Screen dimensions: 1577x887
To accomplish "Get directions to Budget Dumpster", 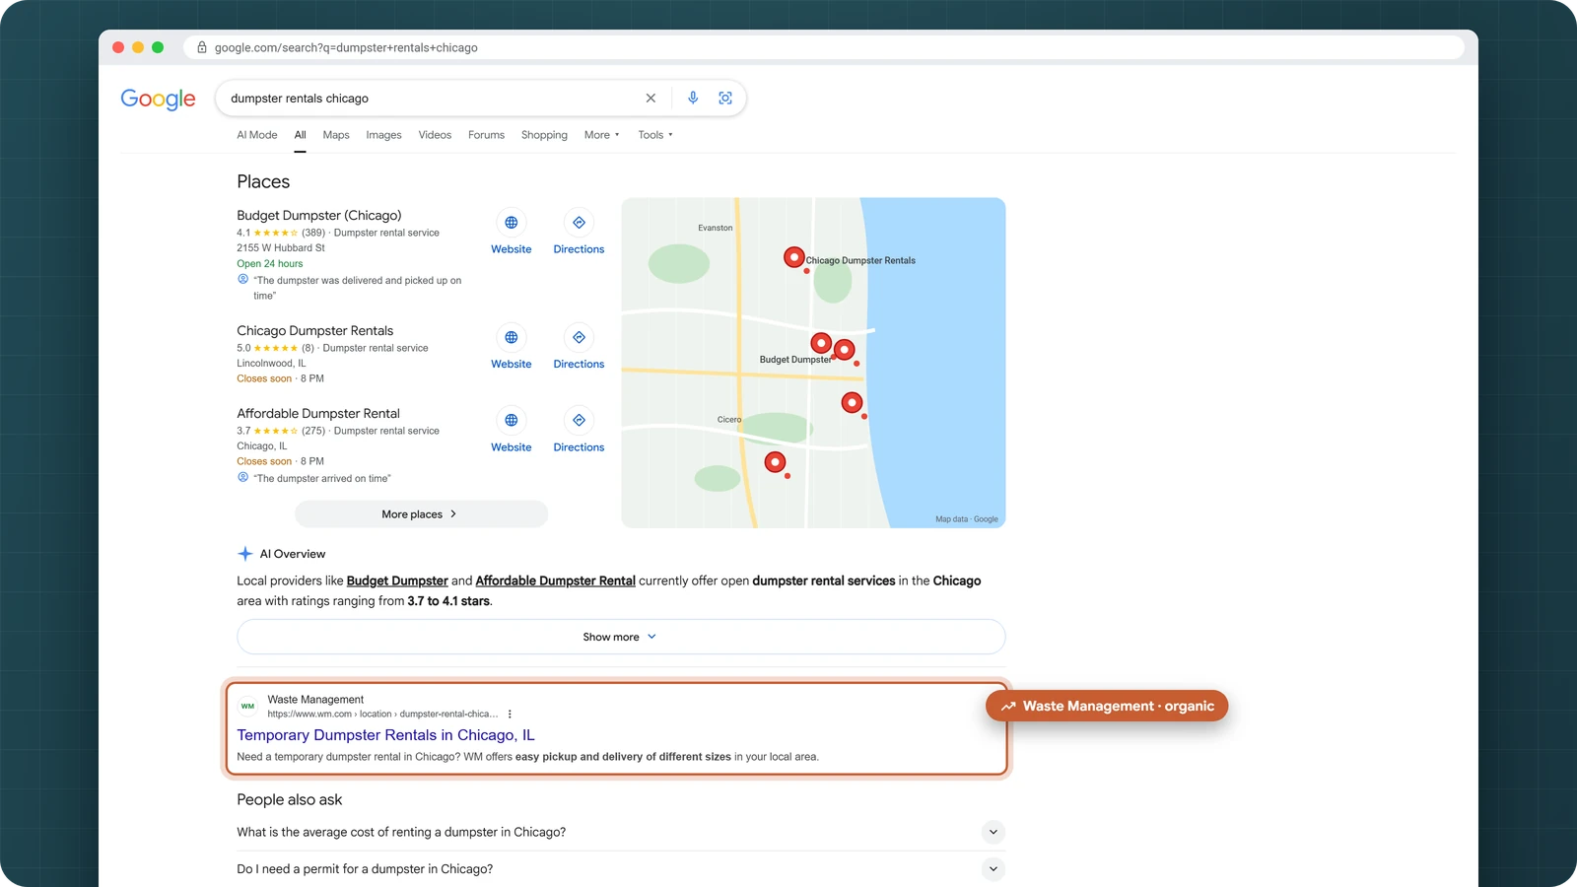I will [x=579, y=223].
